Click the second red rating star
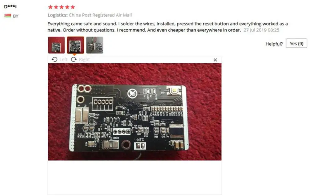Screen dimensions: 310x196 point(56,7)
